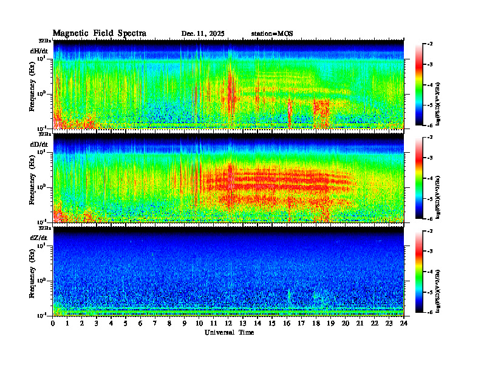
Task: Click the "-6" value on dZ/dt colorbar
Action: pyautogui.click(x=430, y=312)
